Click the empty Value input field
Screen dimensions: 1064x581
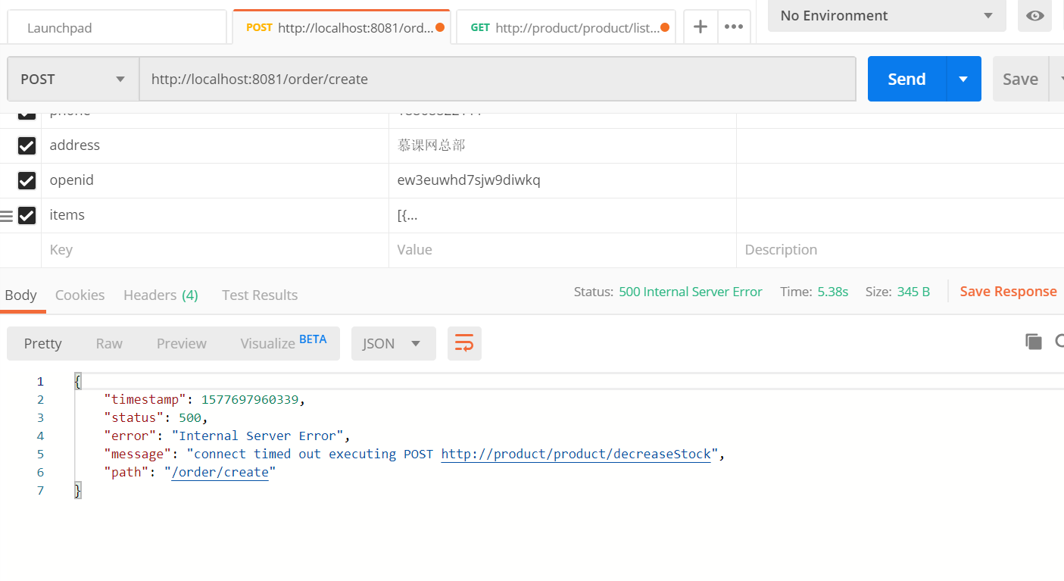pos(563,250)
